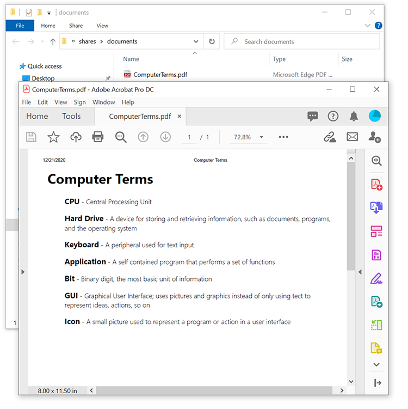This screenshot has height=409, width=408.
Task: Select the Fill & Sign pen icon
Action: 376,278
